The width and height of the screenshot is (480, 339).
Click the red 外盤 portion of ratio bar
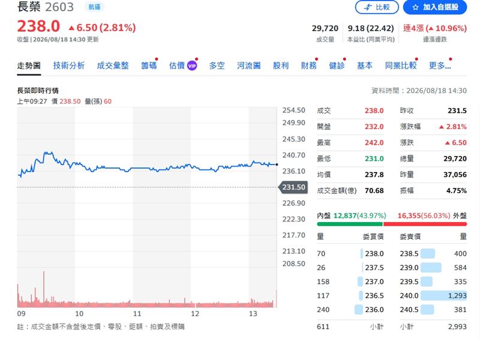tap(425, 224)
